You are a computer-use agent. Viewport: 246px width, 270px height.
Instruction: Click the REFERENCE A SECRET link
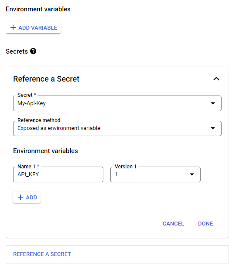(42, 254)
